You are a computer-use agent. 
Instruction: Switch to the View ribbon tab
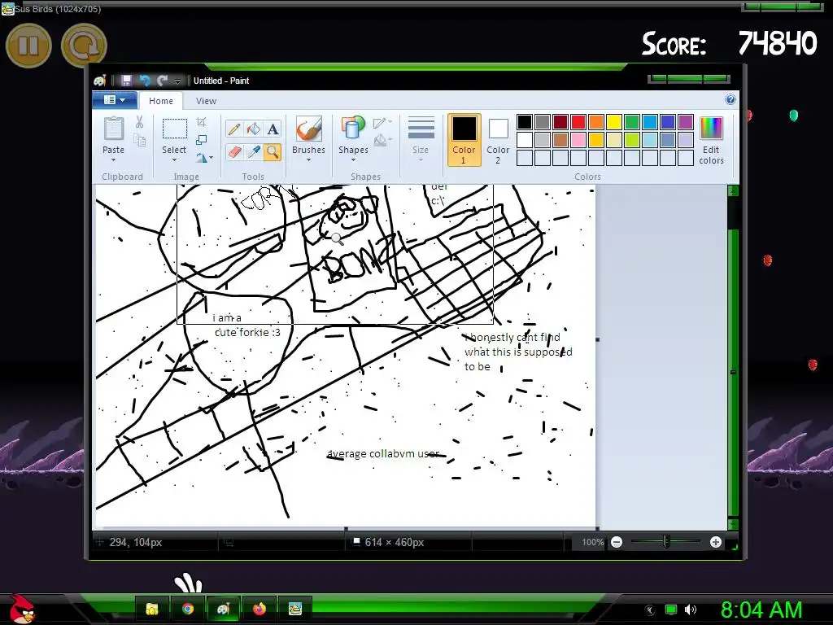(x=206, y=100)
